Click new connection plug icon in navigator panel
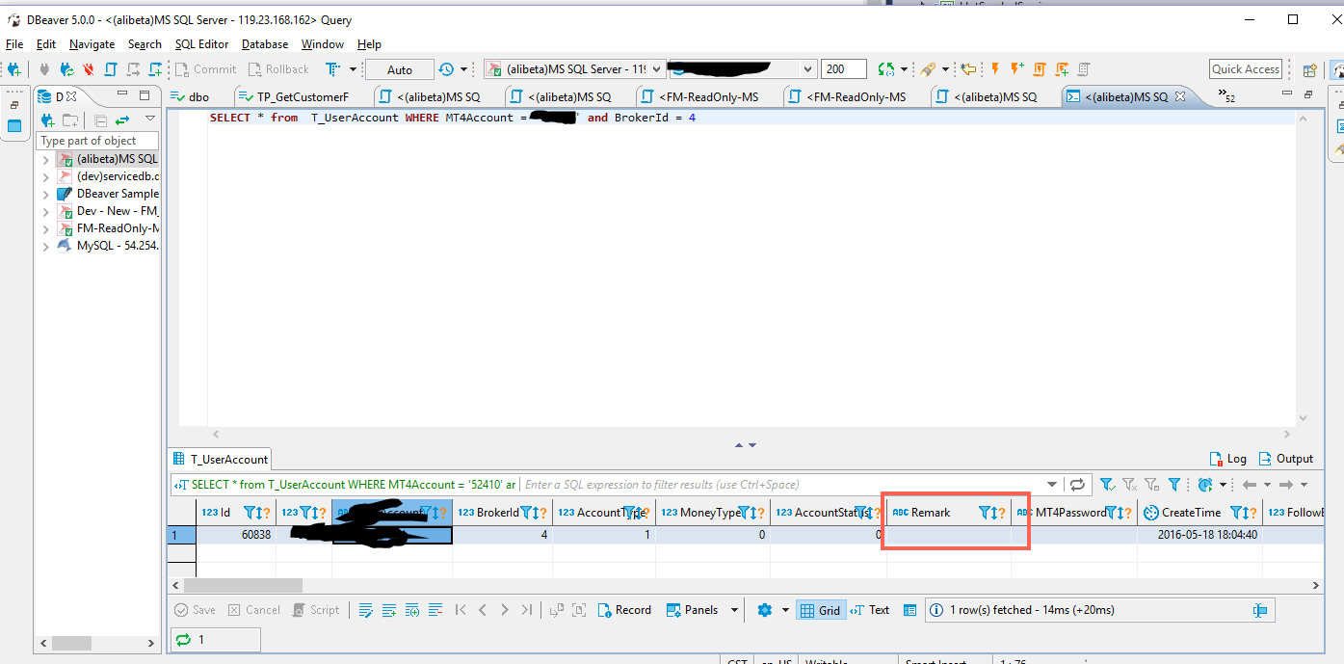1344x664 pixels. click(47, 120)
